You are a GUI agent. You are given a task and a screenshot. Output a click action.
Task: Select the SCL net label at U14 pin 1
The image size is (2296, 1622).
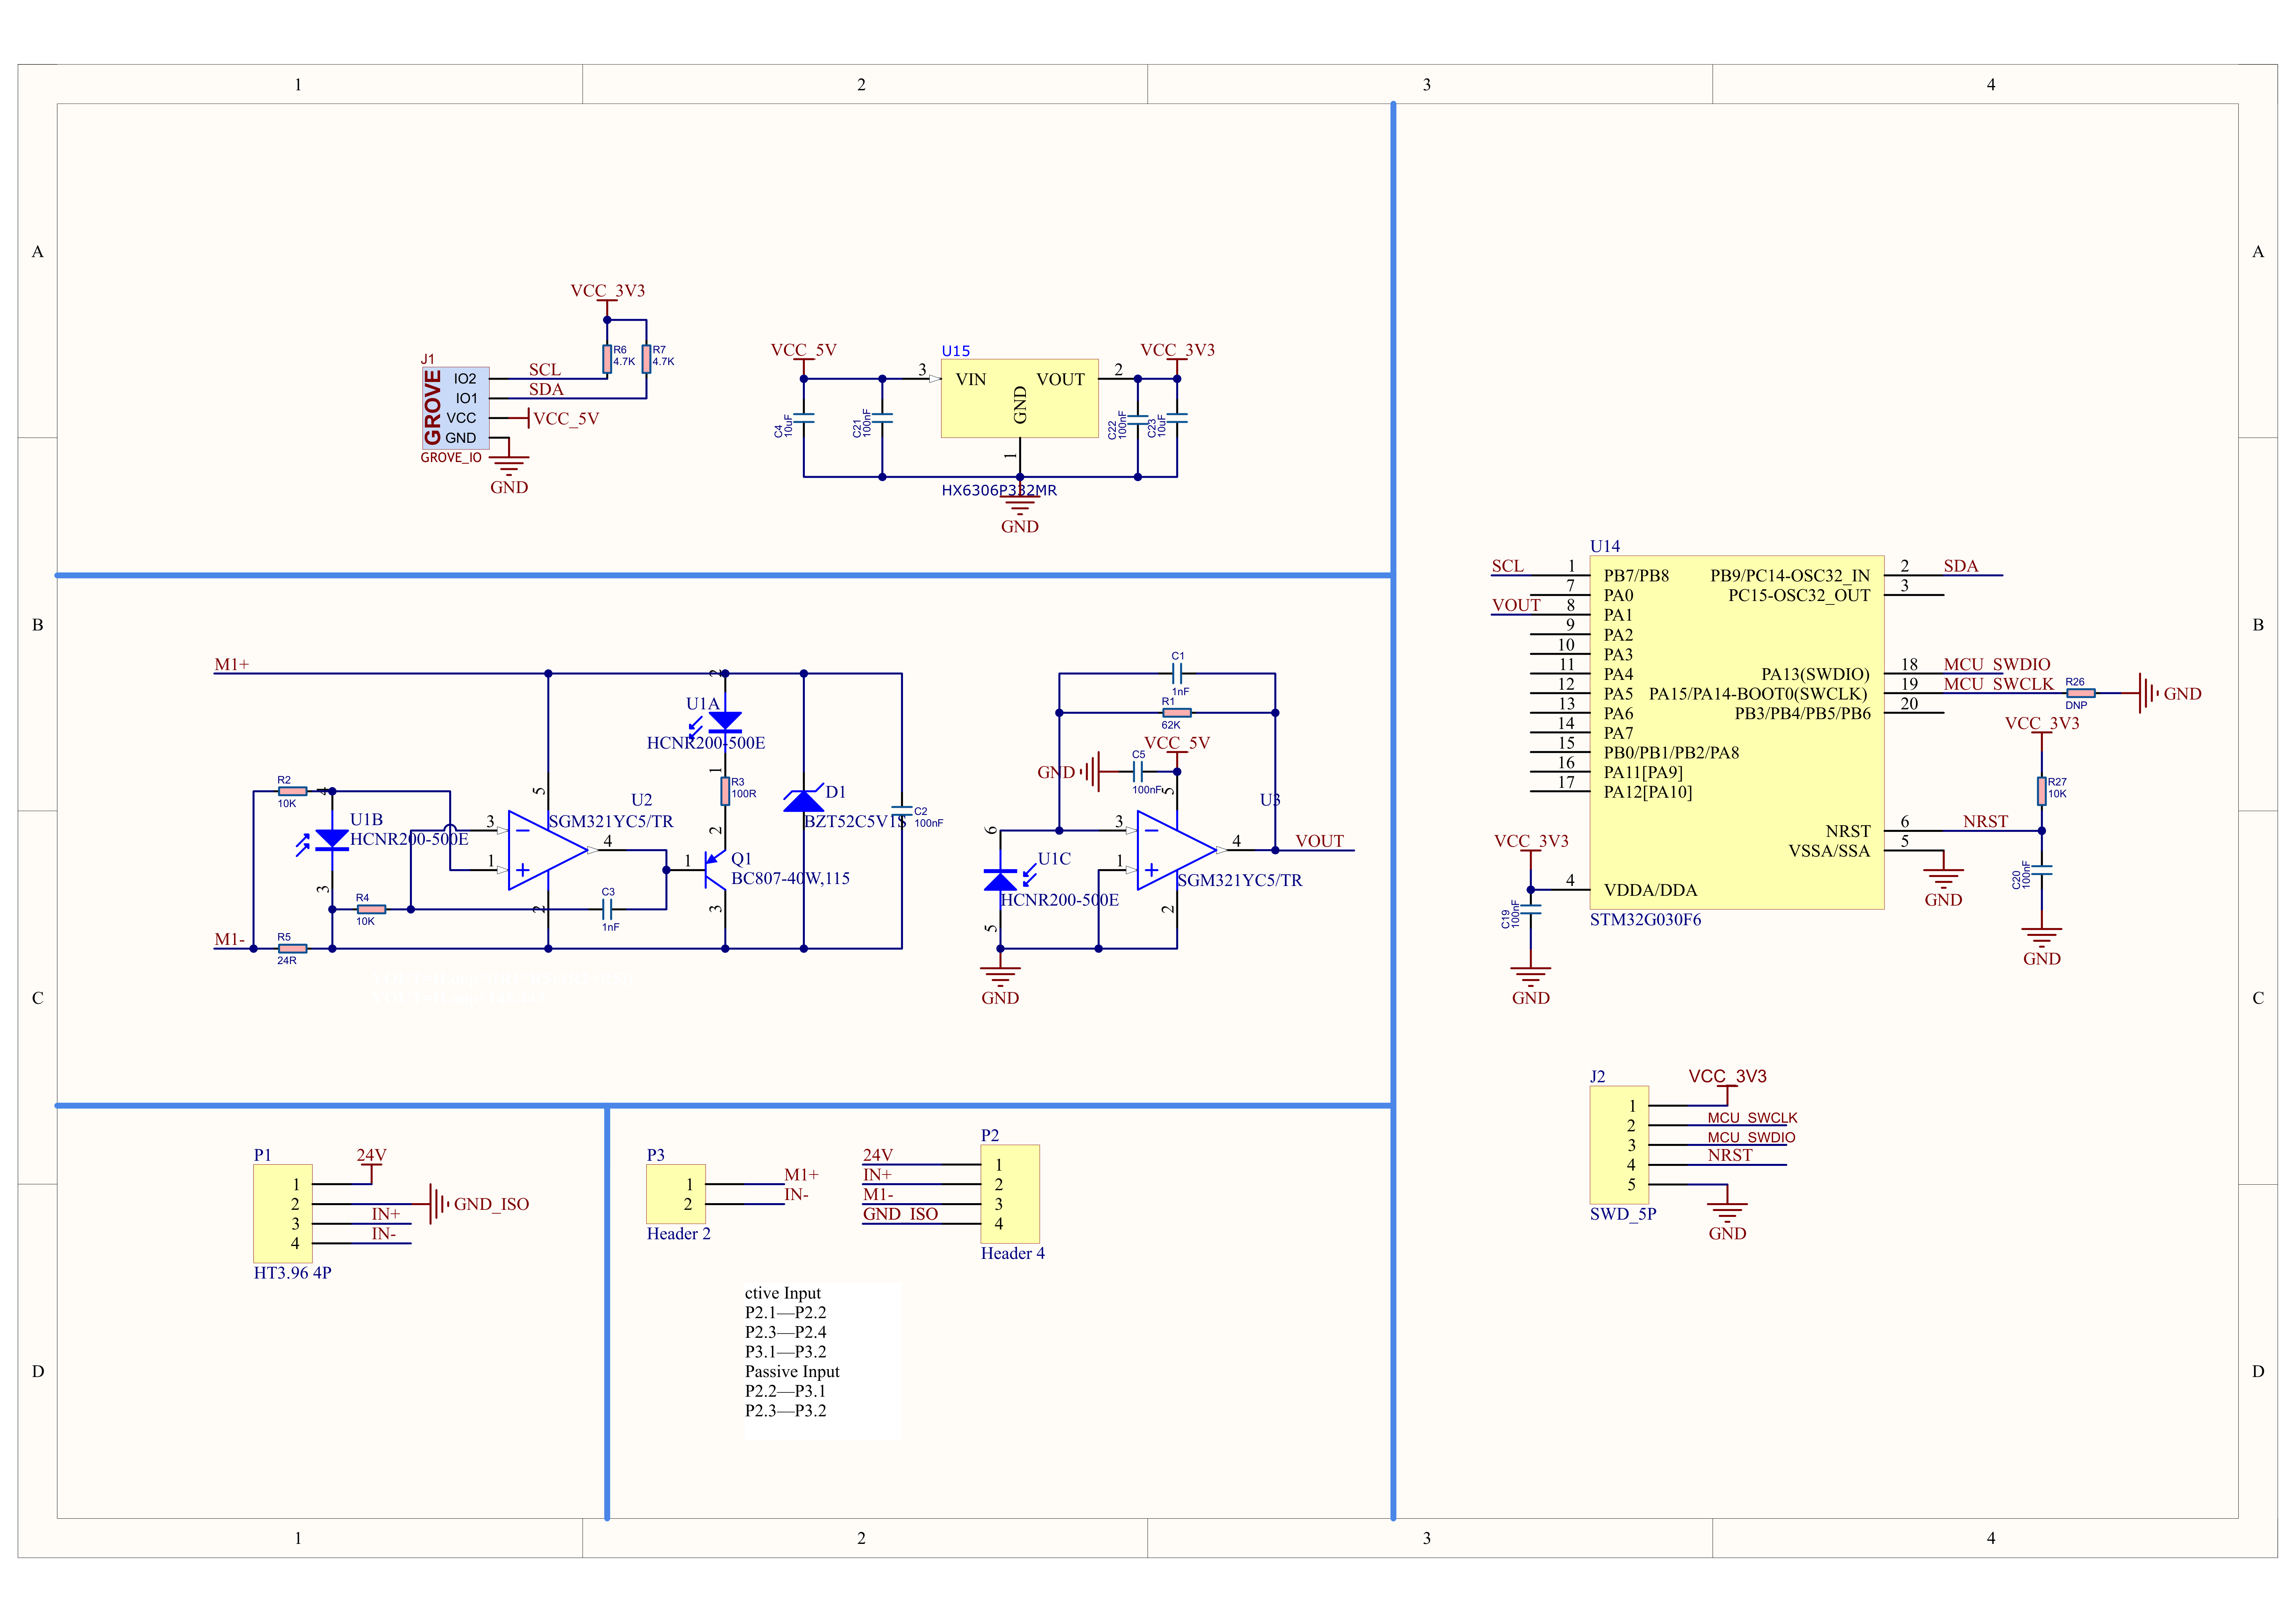[1508, 566]
